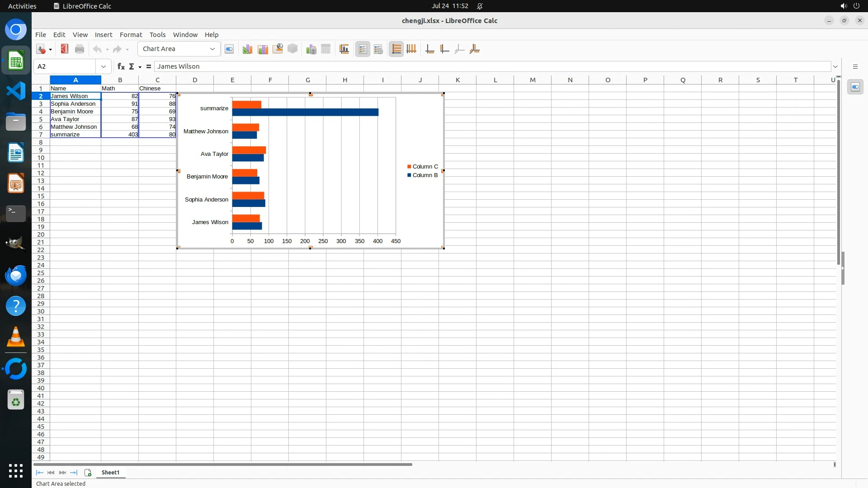This screenshot has height=488, width=868.
Task: Click the Export as PDF icon
Action: [x=65, y=49]
